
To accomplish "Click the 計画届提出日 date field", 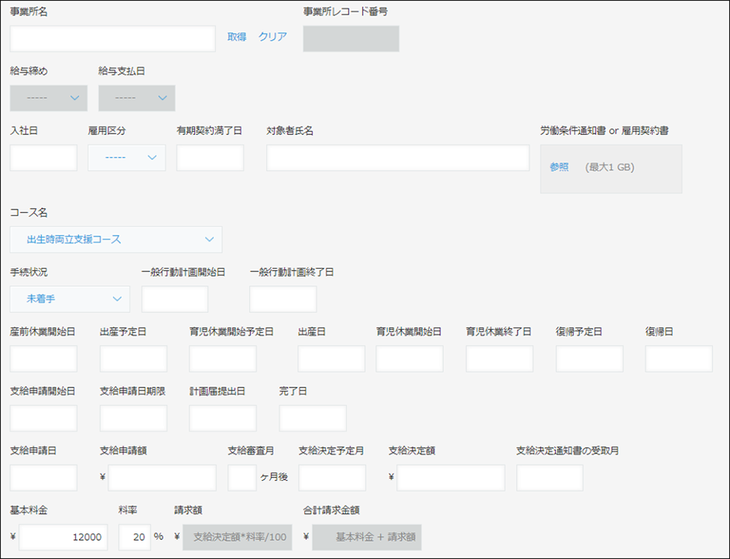I will [x=222, y=418].
